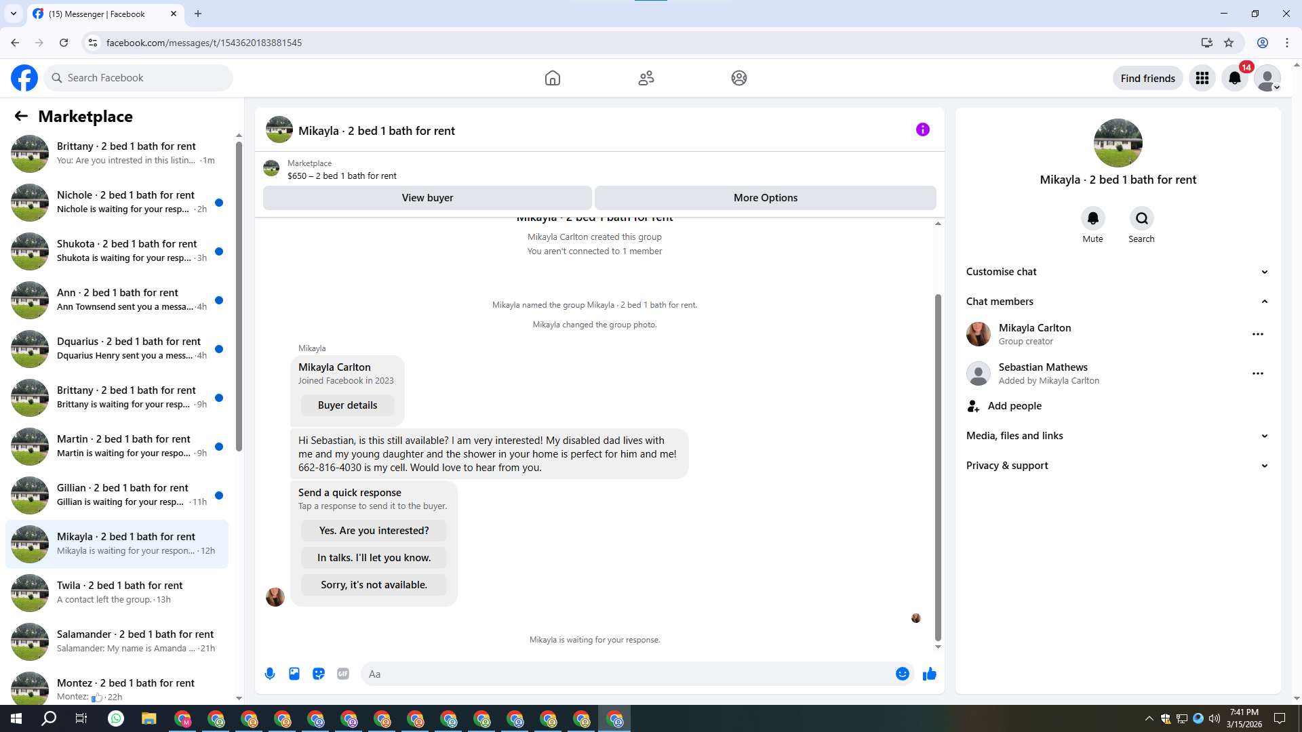Viewport: 1302px width, 732px height.
Task: Collapse the Chat members section
Action: [x=1118, y=302]
